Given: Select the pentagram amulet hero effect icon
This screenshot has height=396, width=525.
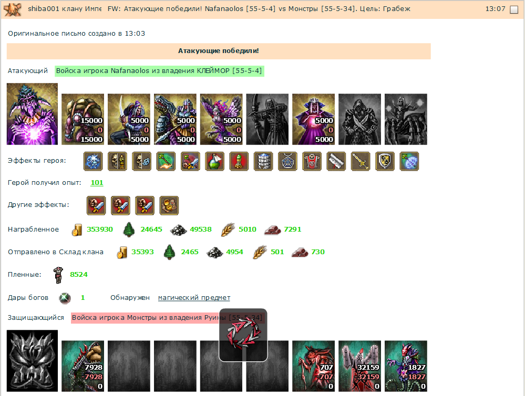Looking at the screenshot, I should [287, 161].
